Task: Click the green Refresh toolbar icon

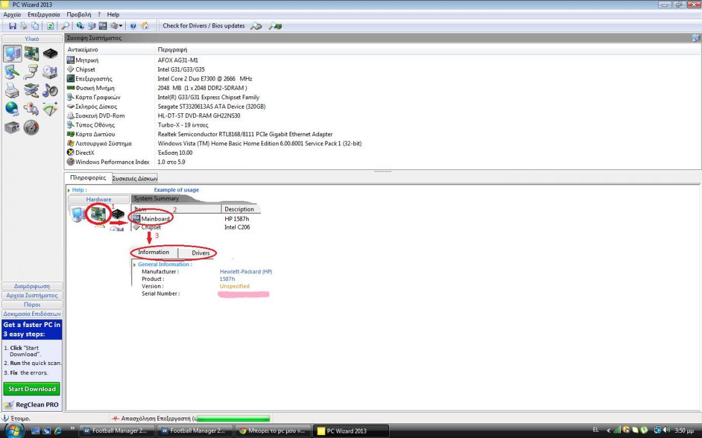Action: [x=51, y=26]
